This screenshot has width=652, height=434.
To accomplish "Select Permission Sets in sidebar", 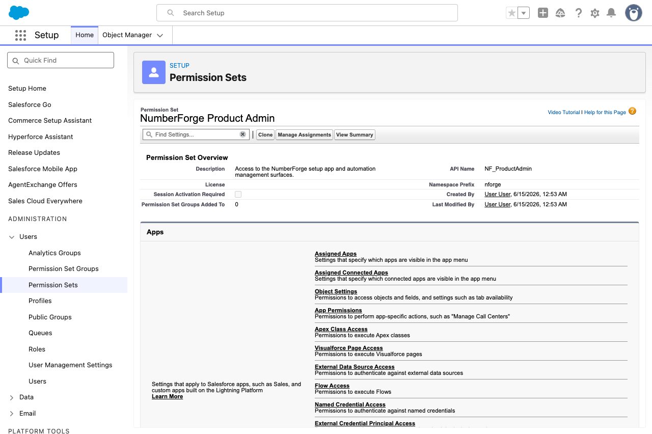I will tap(53, 285).
